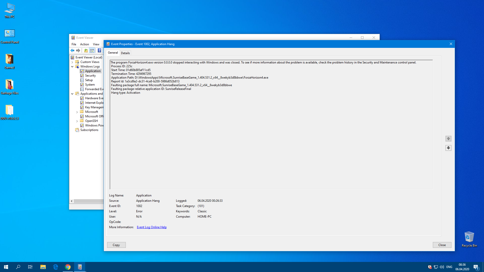This screenshot has height=272, width=484.
Task: Open the Show/Hide Console Tree toolbar icon
Action: click(92, 50)
